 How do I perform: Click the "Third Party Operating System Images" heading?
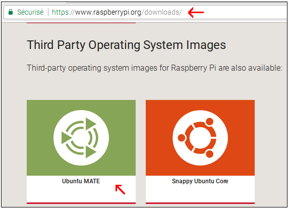click(127, 45)
